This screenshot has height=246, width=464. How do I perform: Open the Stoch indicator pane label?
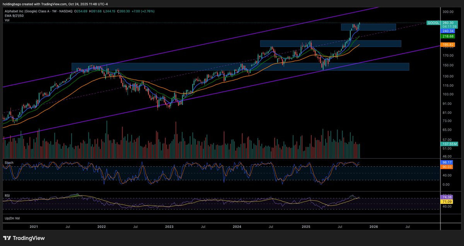pyautogui.click(x=9, y=163)
